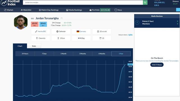Click the On The Bench heading
The width and height of the screenshot is (180, 101).
point(157,58)
